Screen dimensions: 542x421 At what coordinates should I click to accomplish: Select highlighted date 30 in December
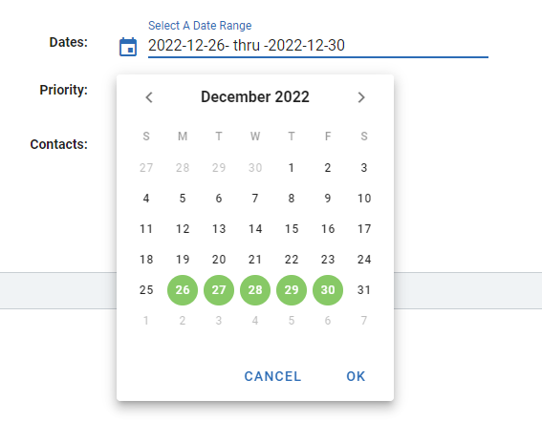click(x=328, y=290)
